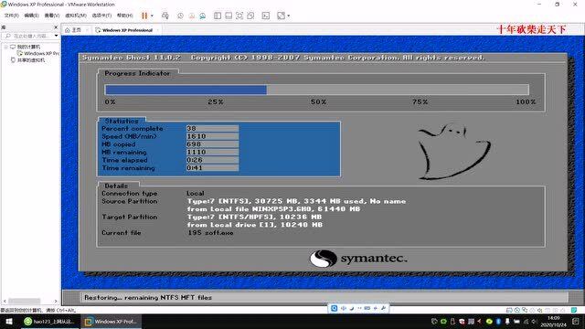This screenshot has height=329, width=585.
Task: Toggle the thumbnail bar view icon
Action: point(229,16)
